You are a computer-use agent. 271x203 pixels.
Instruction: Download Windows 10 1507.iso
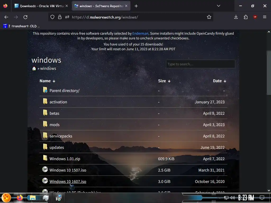(x=68, y=170)
